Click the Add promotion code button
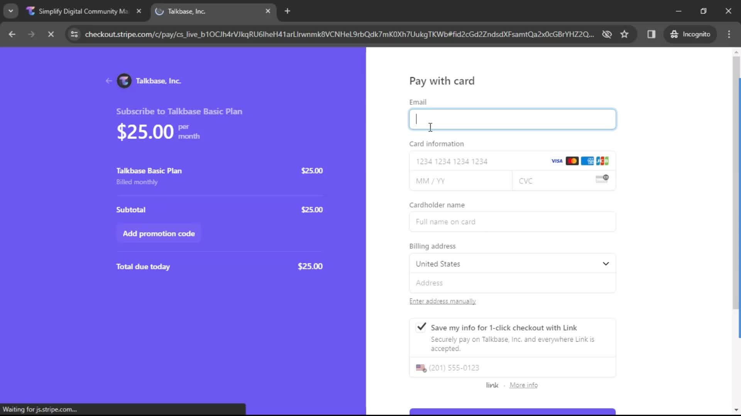Image resolution: width=741 pixels, height=416 pixels. click(x=159, y=233)
